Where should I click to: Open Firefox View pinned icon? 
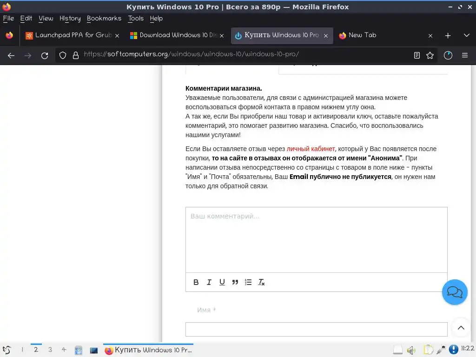tap(9, 35)
